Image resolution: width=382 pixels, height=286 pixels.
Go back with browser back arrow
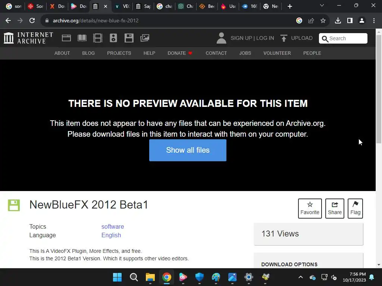point(8,21)
